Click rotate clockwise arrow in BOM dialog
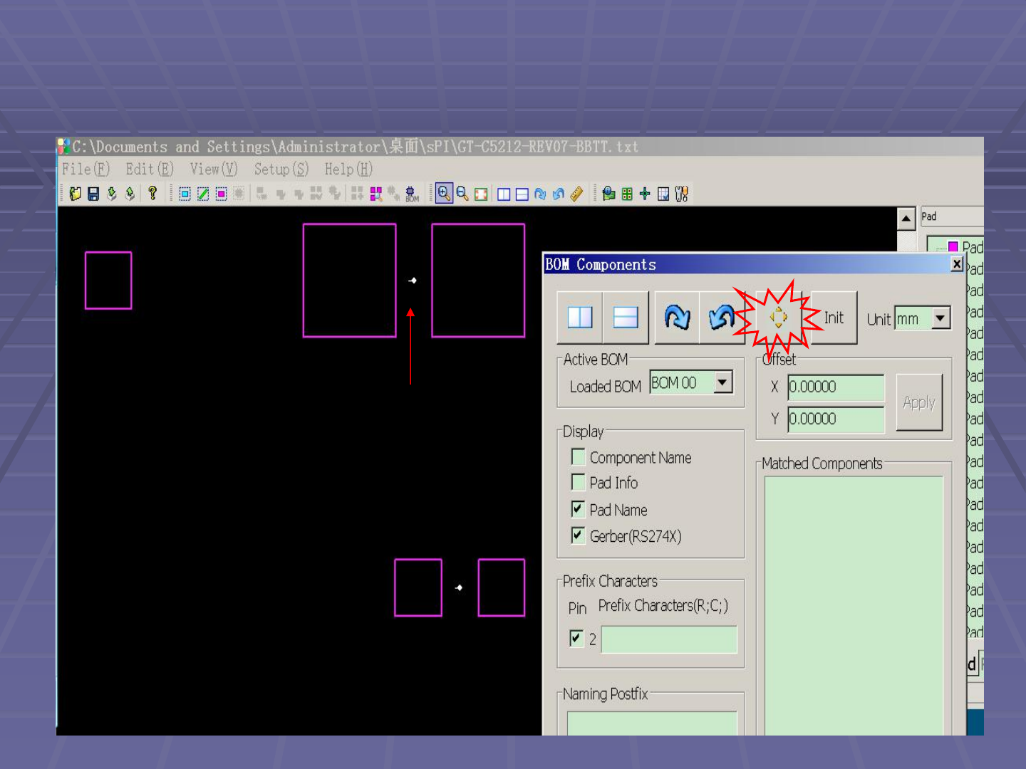 tap(677, 318)
